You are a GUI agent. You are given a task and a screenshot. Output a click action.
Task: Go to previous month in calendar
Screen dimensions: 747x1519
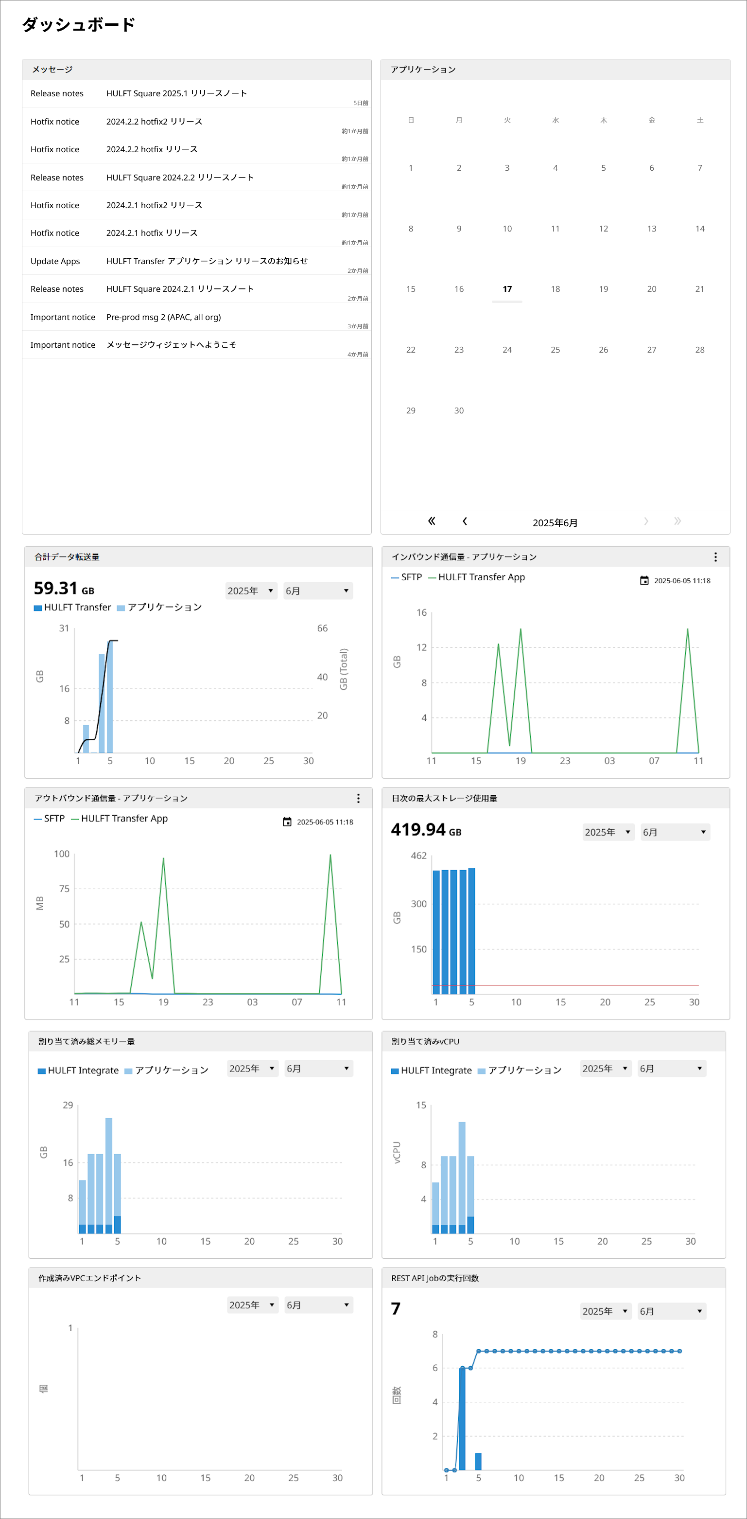[x=465, y=521]
